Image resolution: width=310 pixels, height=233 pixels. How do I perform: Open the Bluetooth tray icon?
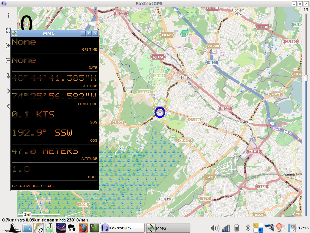click(x=248, y=228)
